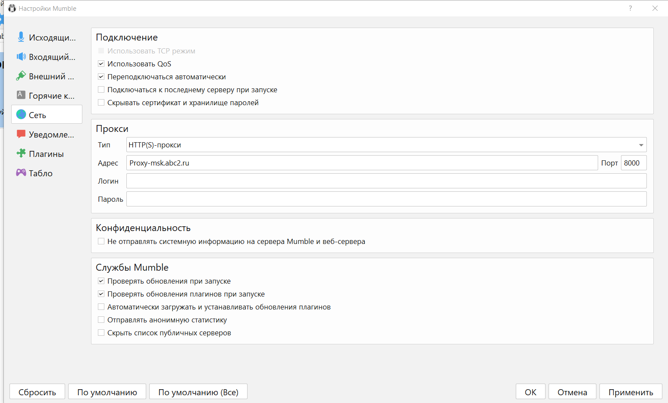Screen dimensions: 668x403
Task: Enable Подключаться к последнему серверу при запуске
Action: (101, 90)
